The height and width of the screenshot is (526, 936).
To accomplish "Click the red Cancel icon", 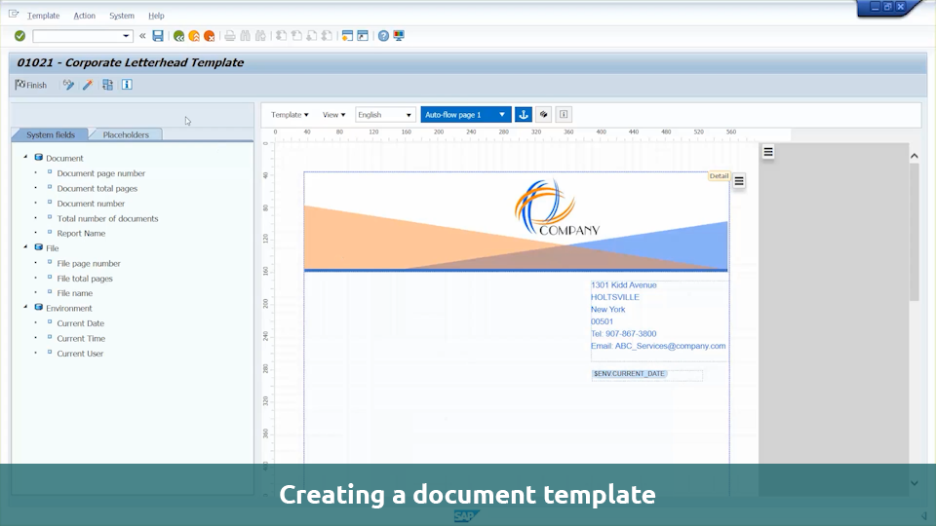I will (x=210, y=36).
